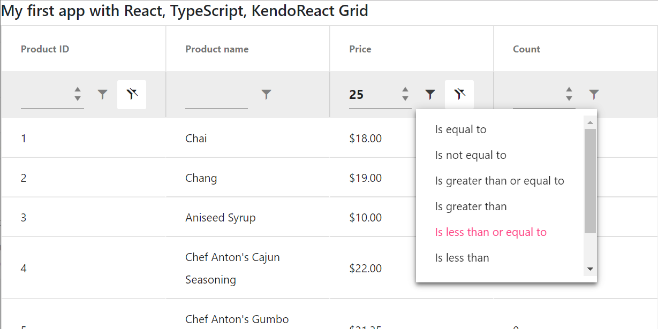
Task: Open the Count column filter menu
Action: click(x=594, y=94)
